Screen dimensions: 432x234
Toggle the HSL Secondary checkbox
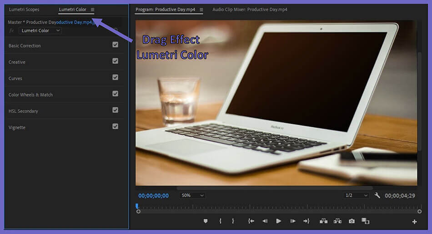pos(115,110)
